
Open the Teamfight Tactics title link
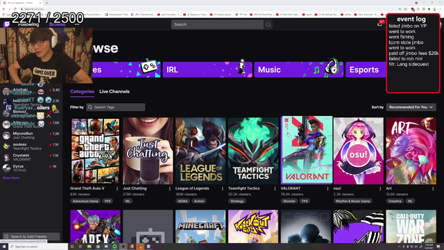point(244,188)
